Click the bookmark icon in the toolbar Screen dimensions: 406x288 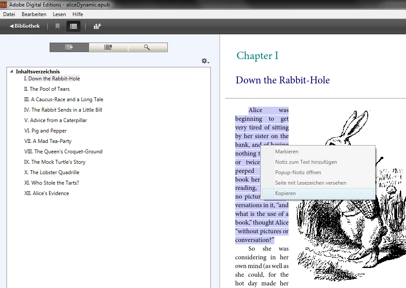pos(57,26)
